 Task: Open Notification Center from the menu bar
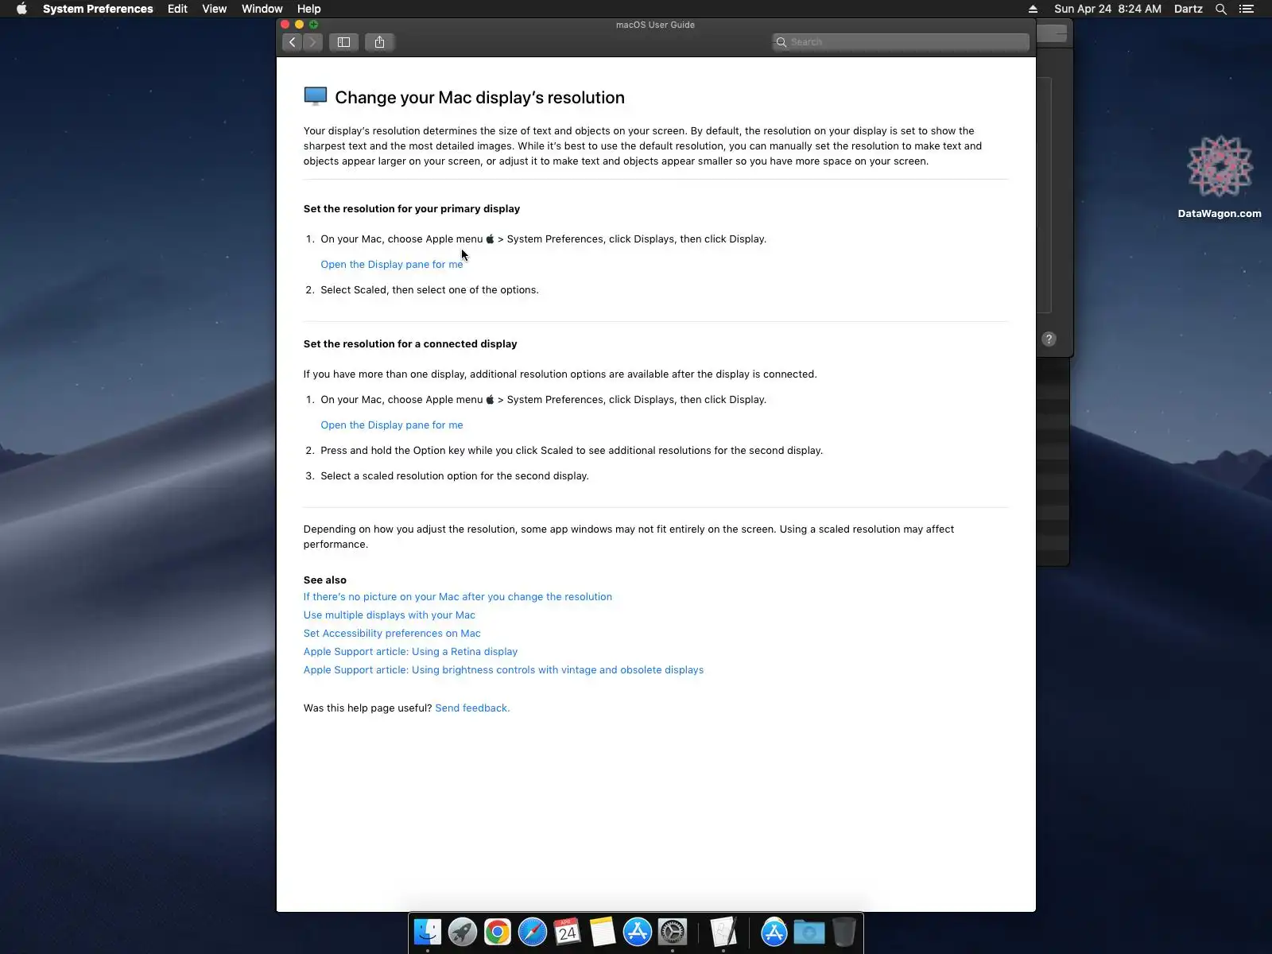tap(1247, 9)
